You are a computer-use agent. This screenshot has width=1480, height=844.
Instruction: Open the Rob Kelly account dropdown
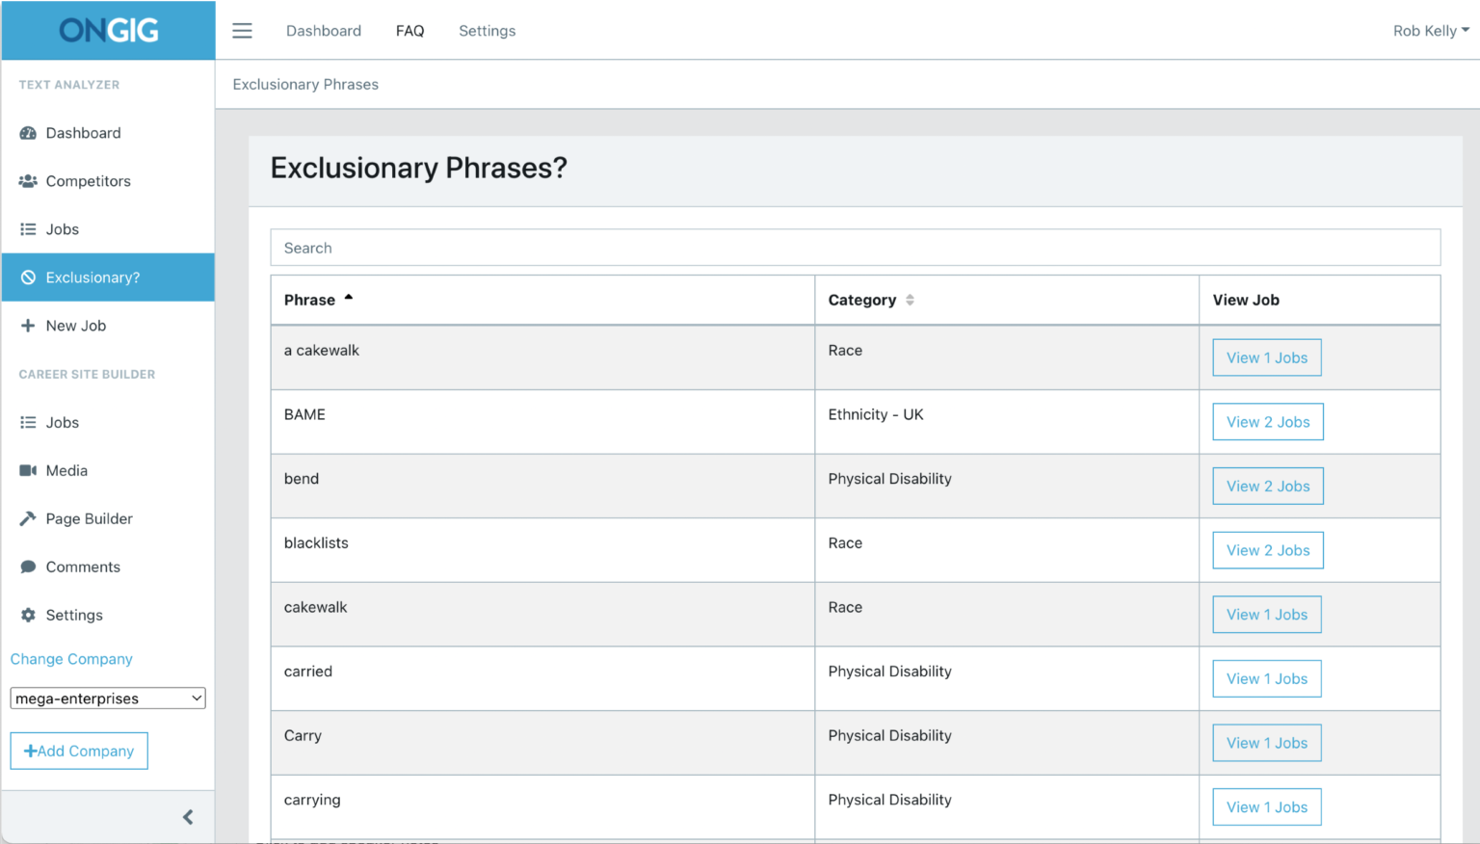point(1431,30)
